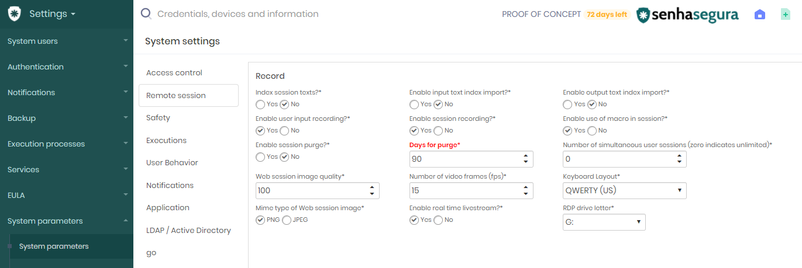Expand the Settings dropdown menu

pyautogui.click(x=52, y=13)
